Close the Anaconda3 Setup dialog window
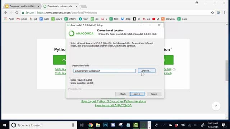This screenshot has height=129, width=230. pos(159,25)
